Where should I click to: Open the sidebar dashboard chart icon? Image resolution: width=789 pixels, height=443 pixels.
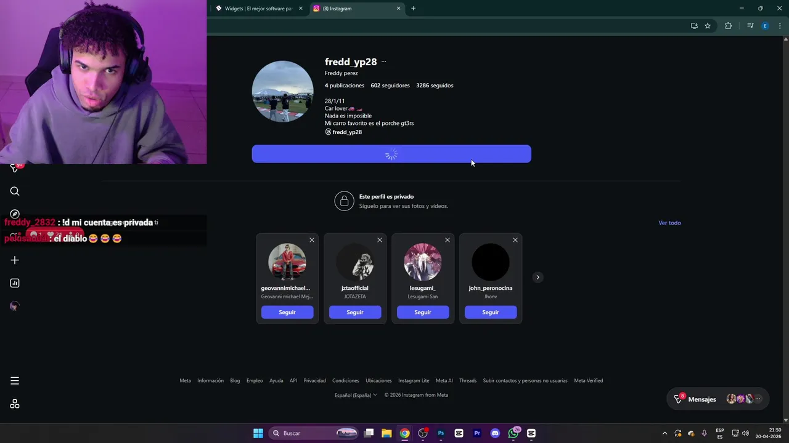click(15, 283)
